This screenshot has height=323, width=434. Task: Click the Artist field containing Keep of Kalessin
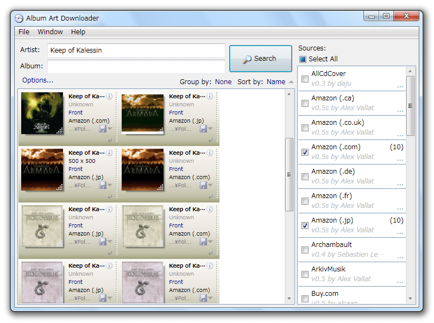136,50
